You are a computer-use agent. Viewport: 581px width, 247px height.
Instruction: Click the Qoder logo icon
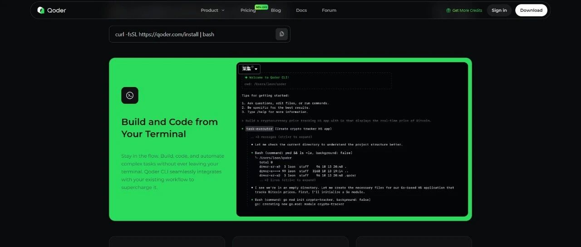pos(41,10)
